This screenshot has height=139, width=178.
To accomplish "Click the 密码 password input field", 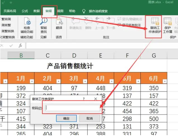I will (x=73, y=108).
